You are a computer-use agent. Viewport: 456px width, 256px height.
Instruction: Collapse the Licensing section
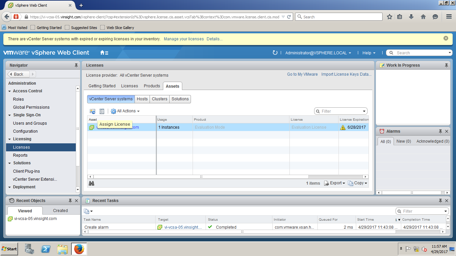click(10, 139)
